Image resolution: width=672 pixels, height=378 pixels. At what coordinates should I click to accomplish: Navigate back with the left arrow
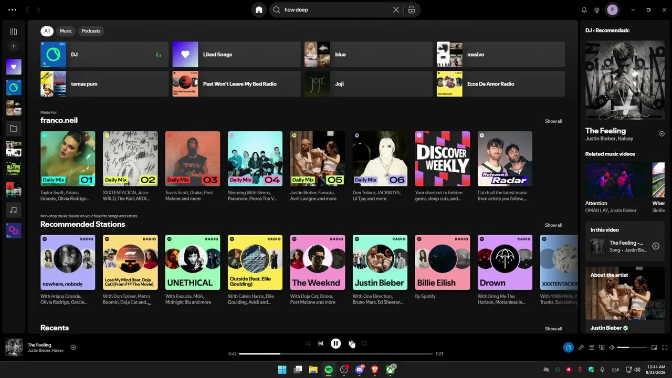(27, 9)
